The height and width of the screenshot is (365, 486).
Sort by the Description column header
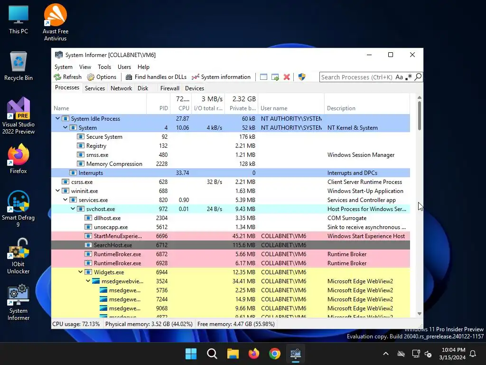(x=367, y=104)
